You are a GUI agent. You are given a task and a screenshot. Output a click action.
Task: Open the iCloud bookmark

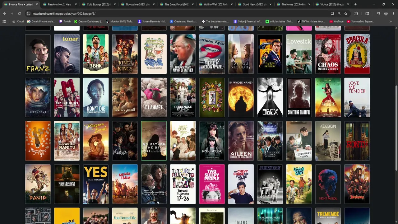pos(18,21)
